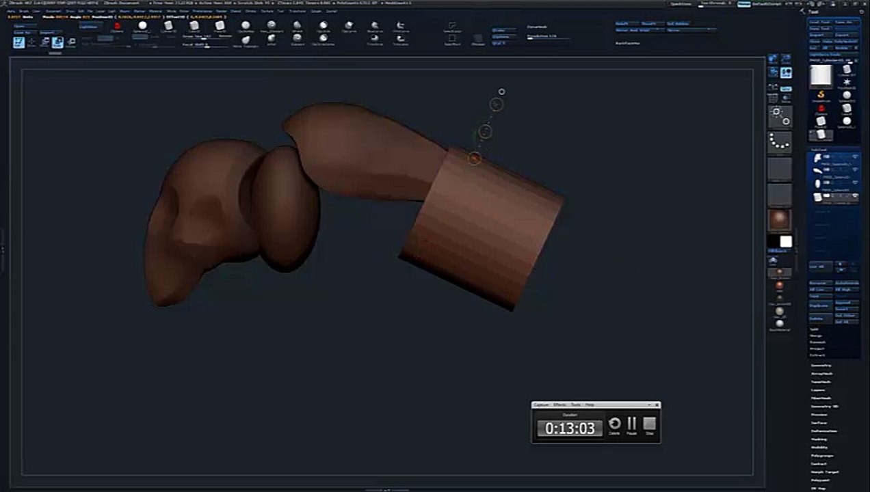Open the Effects menu in the capture window
The image size is (870, 492).
tap(559, 405)
